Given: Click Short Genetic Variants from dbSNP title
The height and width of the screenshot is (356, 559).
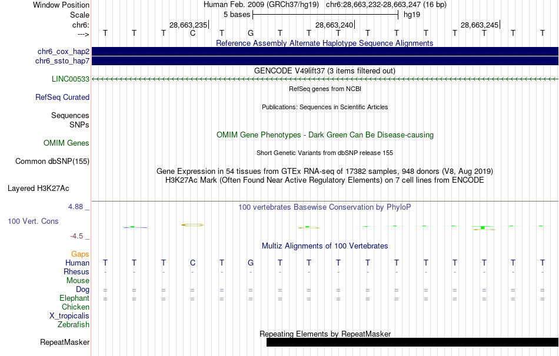Looking at the screenshot, I should (325, 153).
